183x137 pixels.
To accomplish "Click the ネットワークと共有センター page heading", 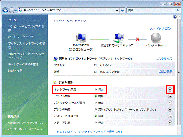I will coord(70,21).
